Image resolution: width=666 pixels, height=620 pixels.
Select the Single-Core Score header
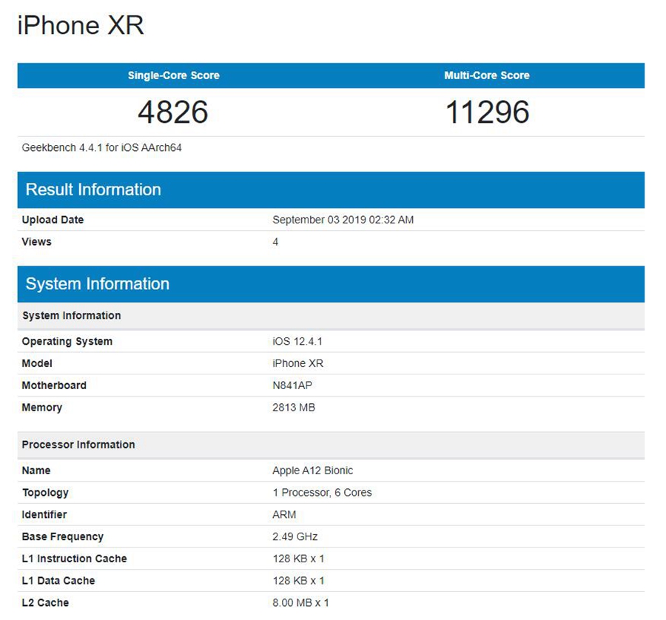[173, 75]
